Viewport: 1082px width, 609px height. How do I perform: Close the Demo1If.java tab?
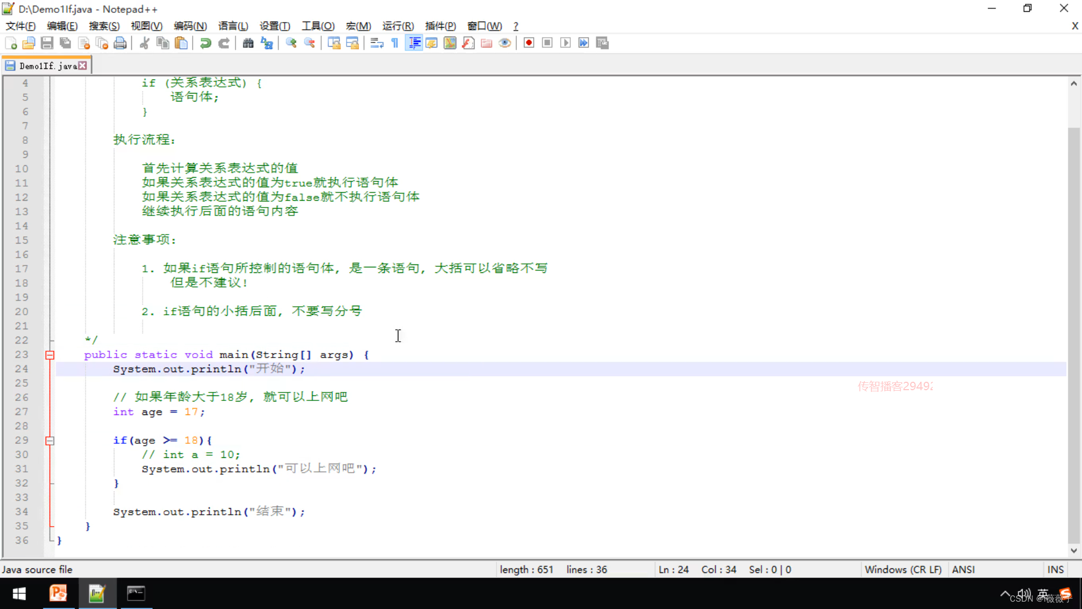point(83,65)
